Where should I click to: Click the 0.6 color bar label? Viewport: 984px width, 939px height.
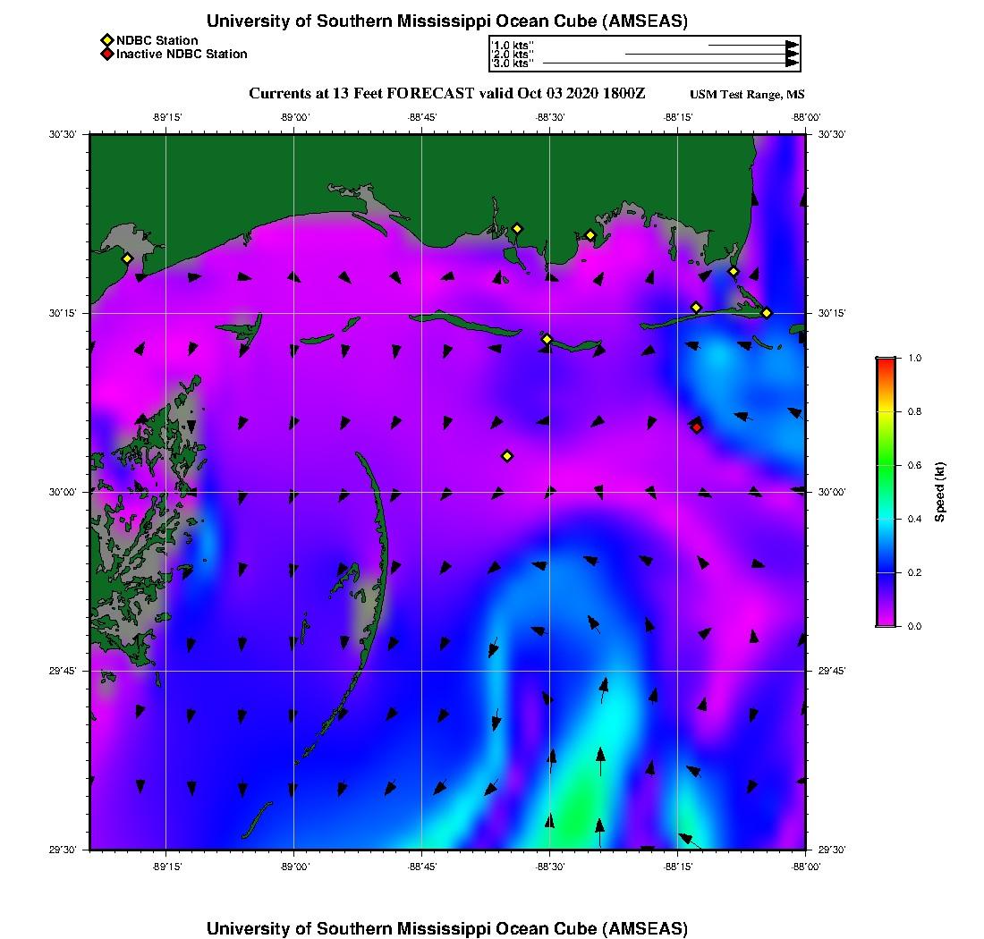coord(914,465)
